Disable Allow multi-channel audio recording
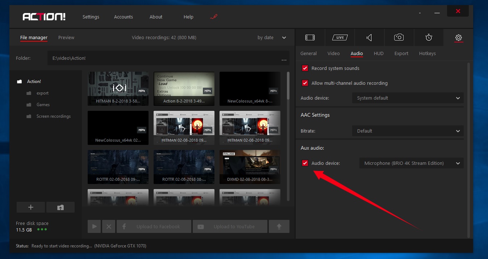Screen dimensions: 488x259 (305, 83)
